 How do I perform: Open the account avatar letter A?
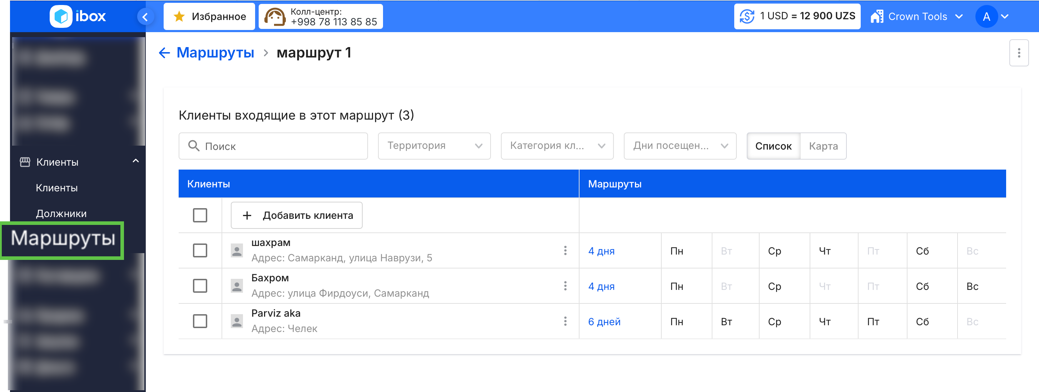986,16
